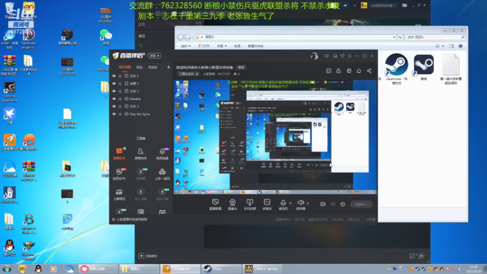Click the pill button beside companion logo

point(155,56)
